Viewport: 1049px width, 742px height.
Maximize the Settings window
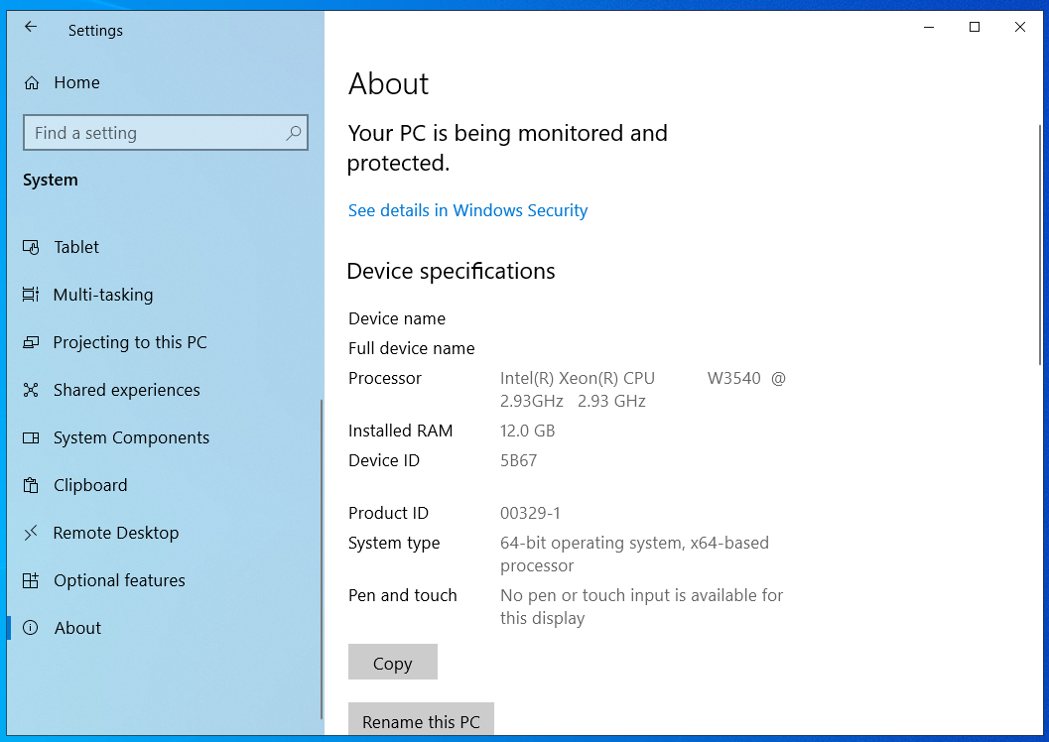tap(975, 27)
